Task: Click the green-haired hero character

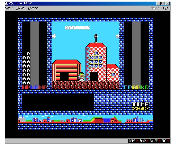Action: 81,76
